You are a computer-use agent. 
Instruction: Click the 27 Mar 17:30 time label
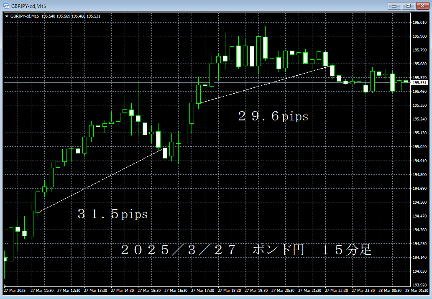coord(203,291)
